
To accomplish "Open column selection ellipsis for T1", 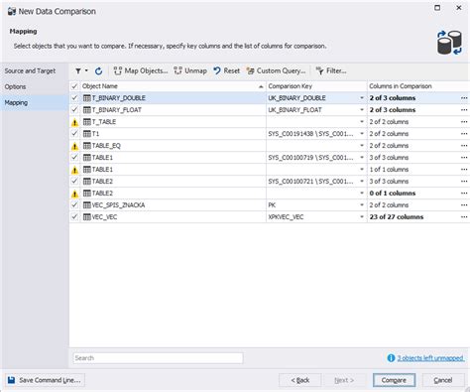I will pos(464,134).
